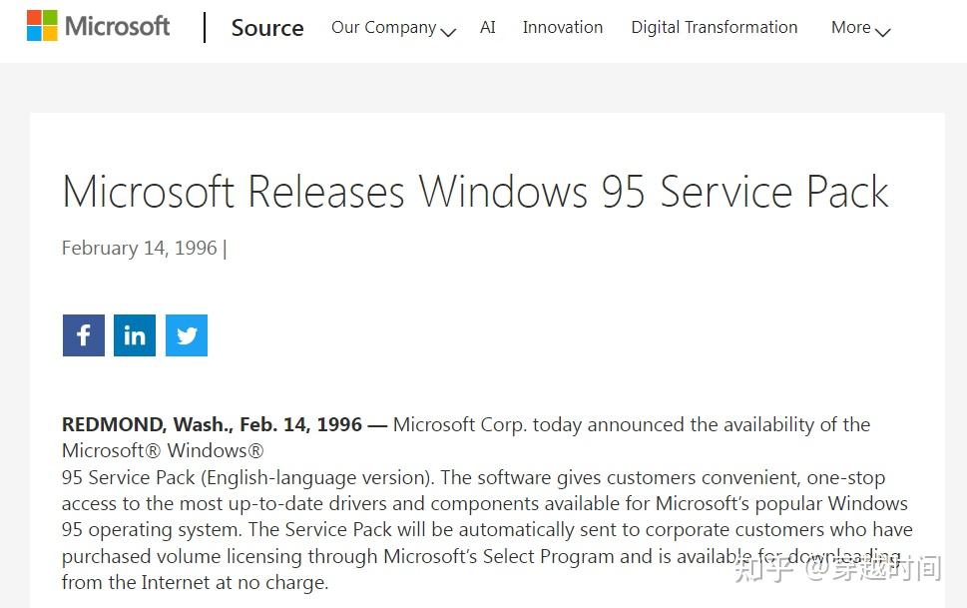967x608 pixels.
Task: Expand the Our Company dropdown
Action: pyautogui.click(x=383, y=27)
